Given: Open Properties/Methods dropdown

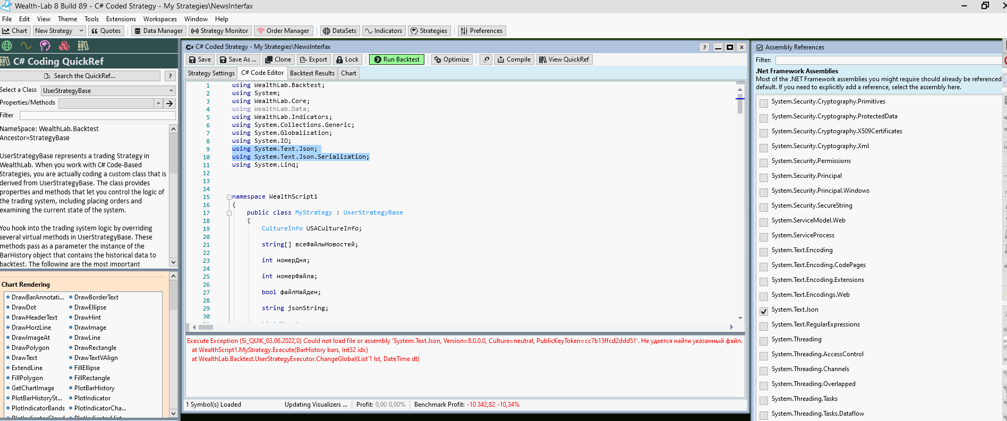Looking at the screenshot, I should click(158, 103).
